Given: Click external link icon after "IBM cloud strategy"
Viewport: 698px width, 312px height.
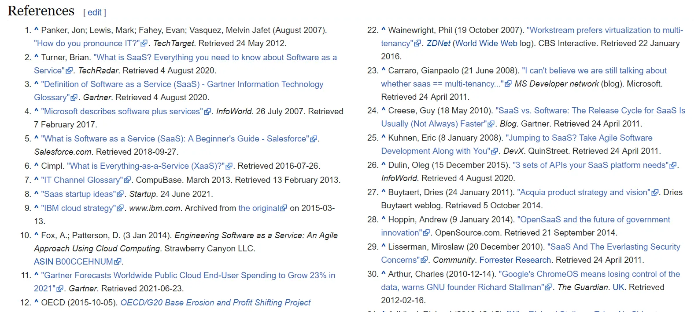Looking at the screenshot, I should tap(120, 208).
